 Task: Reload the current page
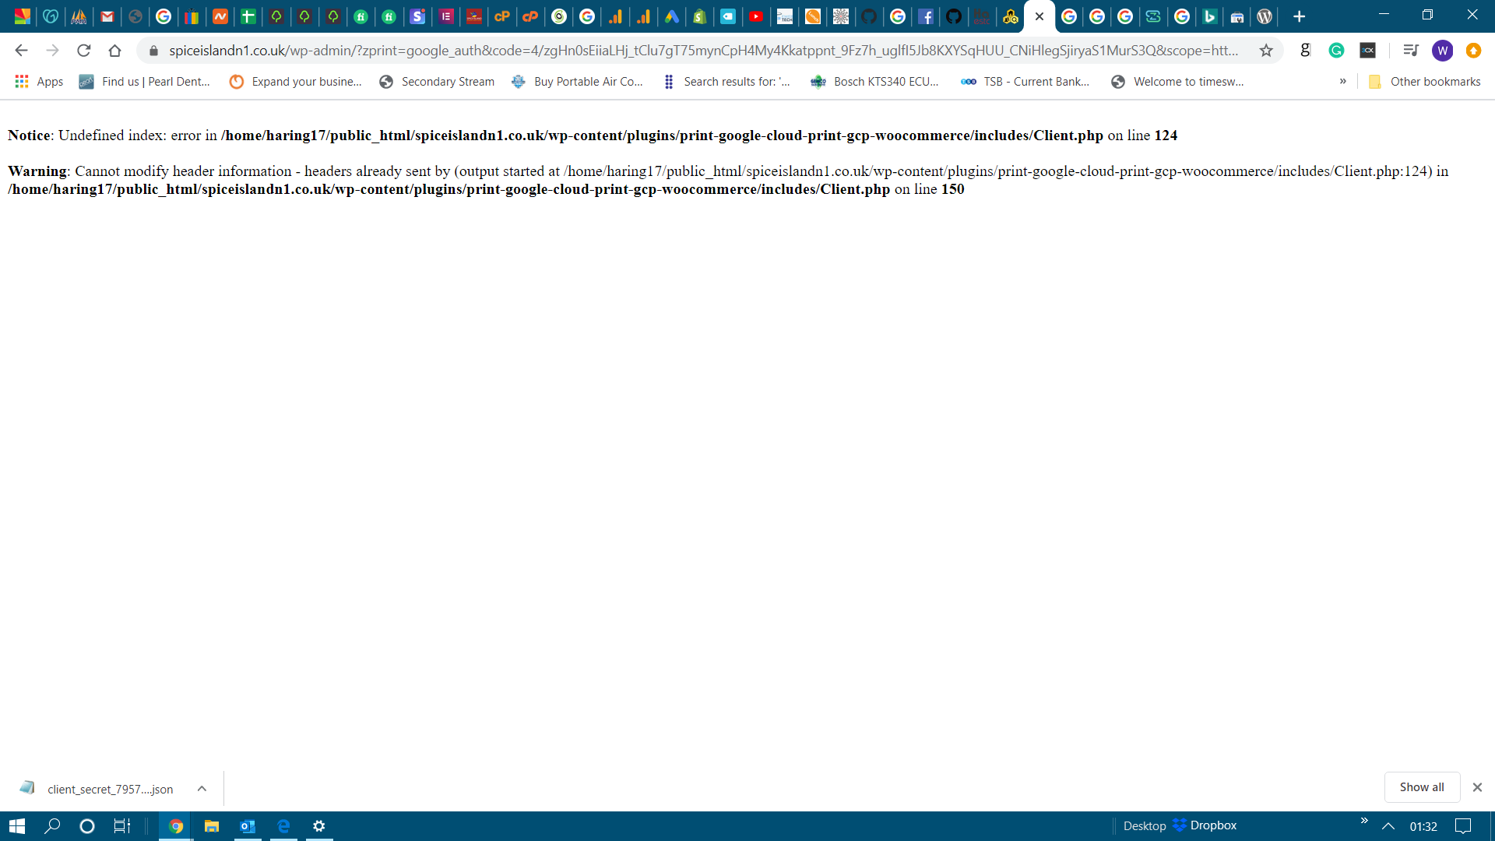pos(84,50)
